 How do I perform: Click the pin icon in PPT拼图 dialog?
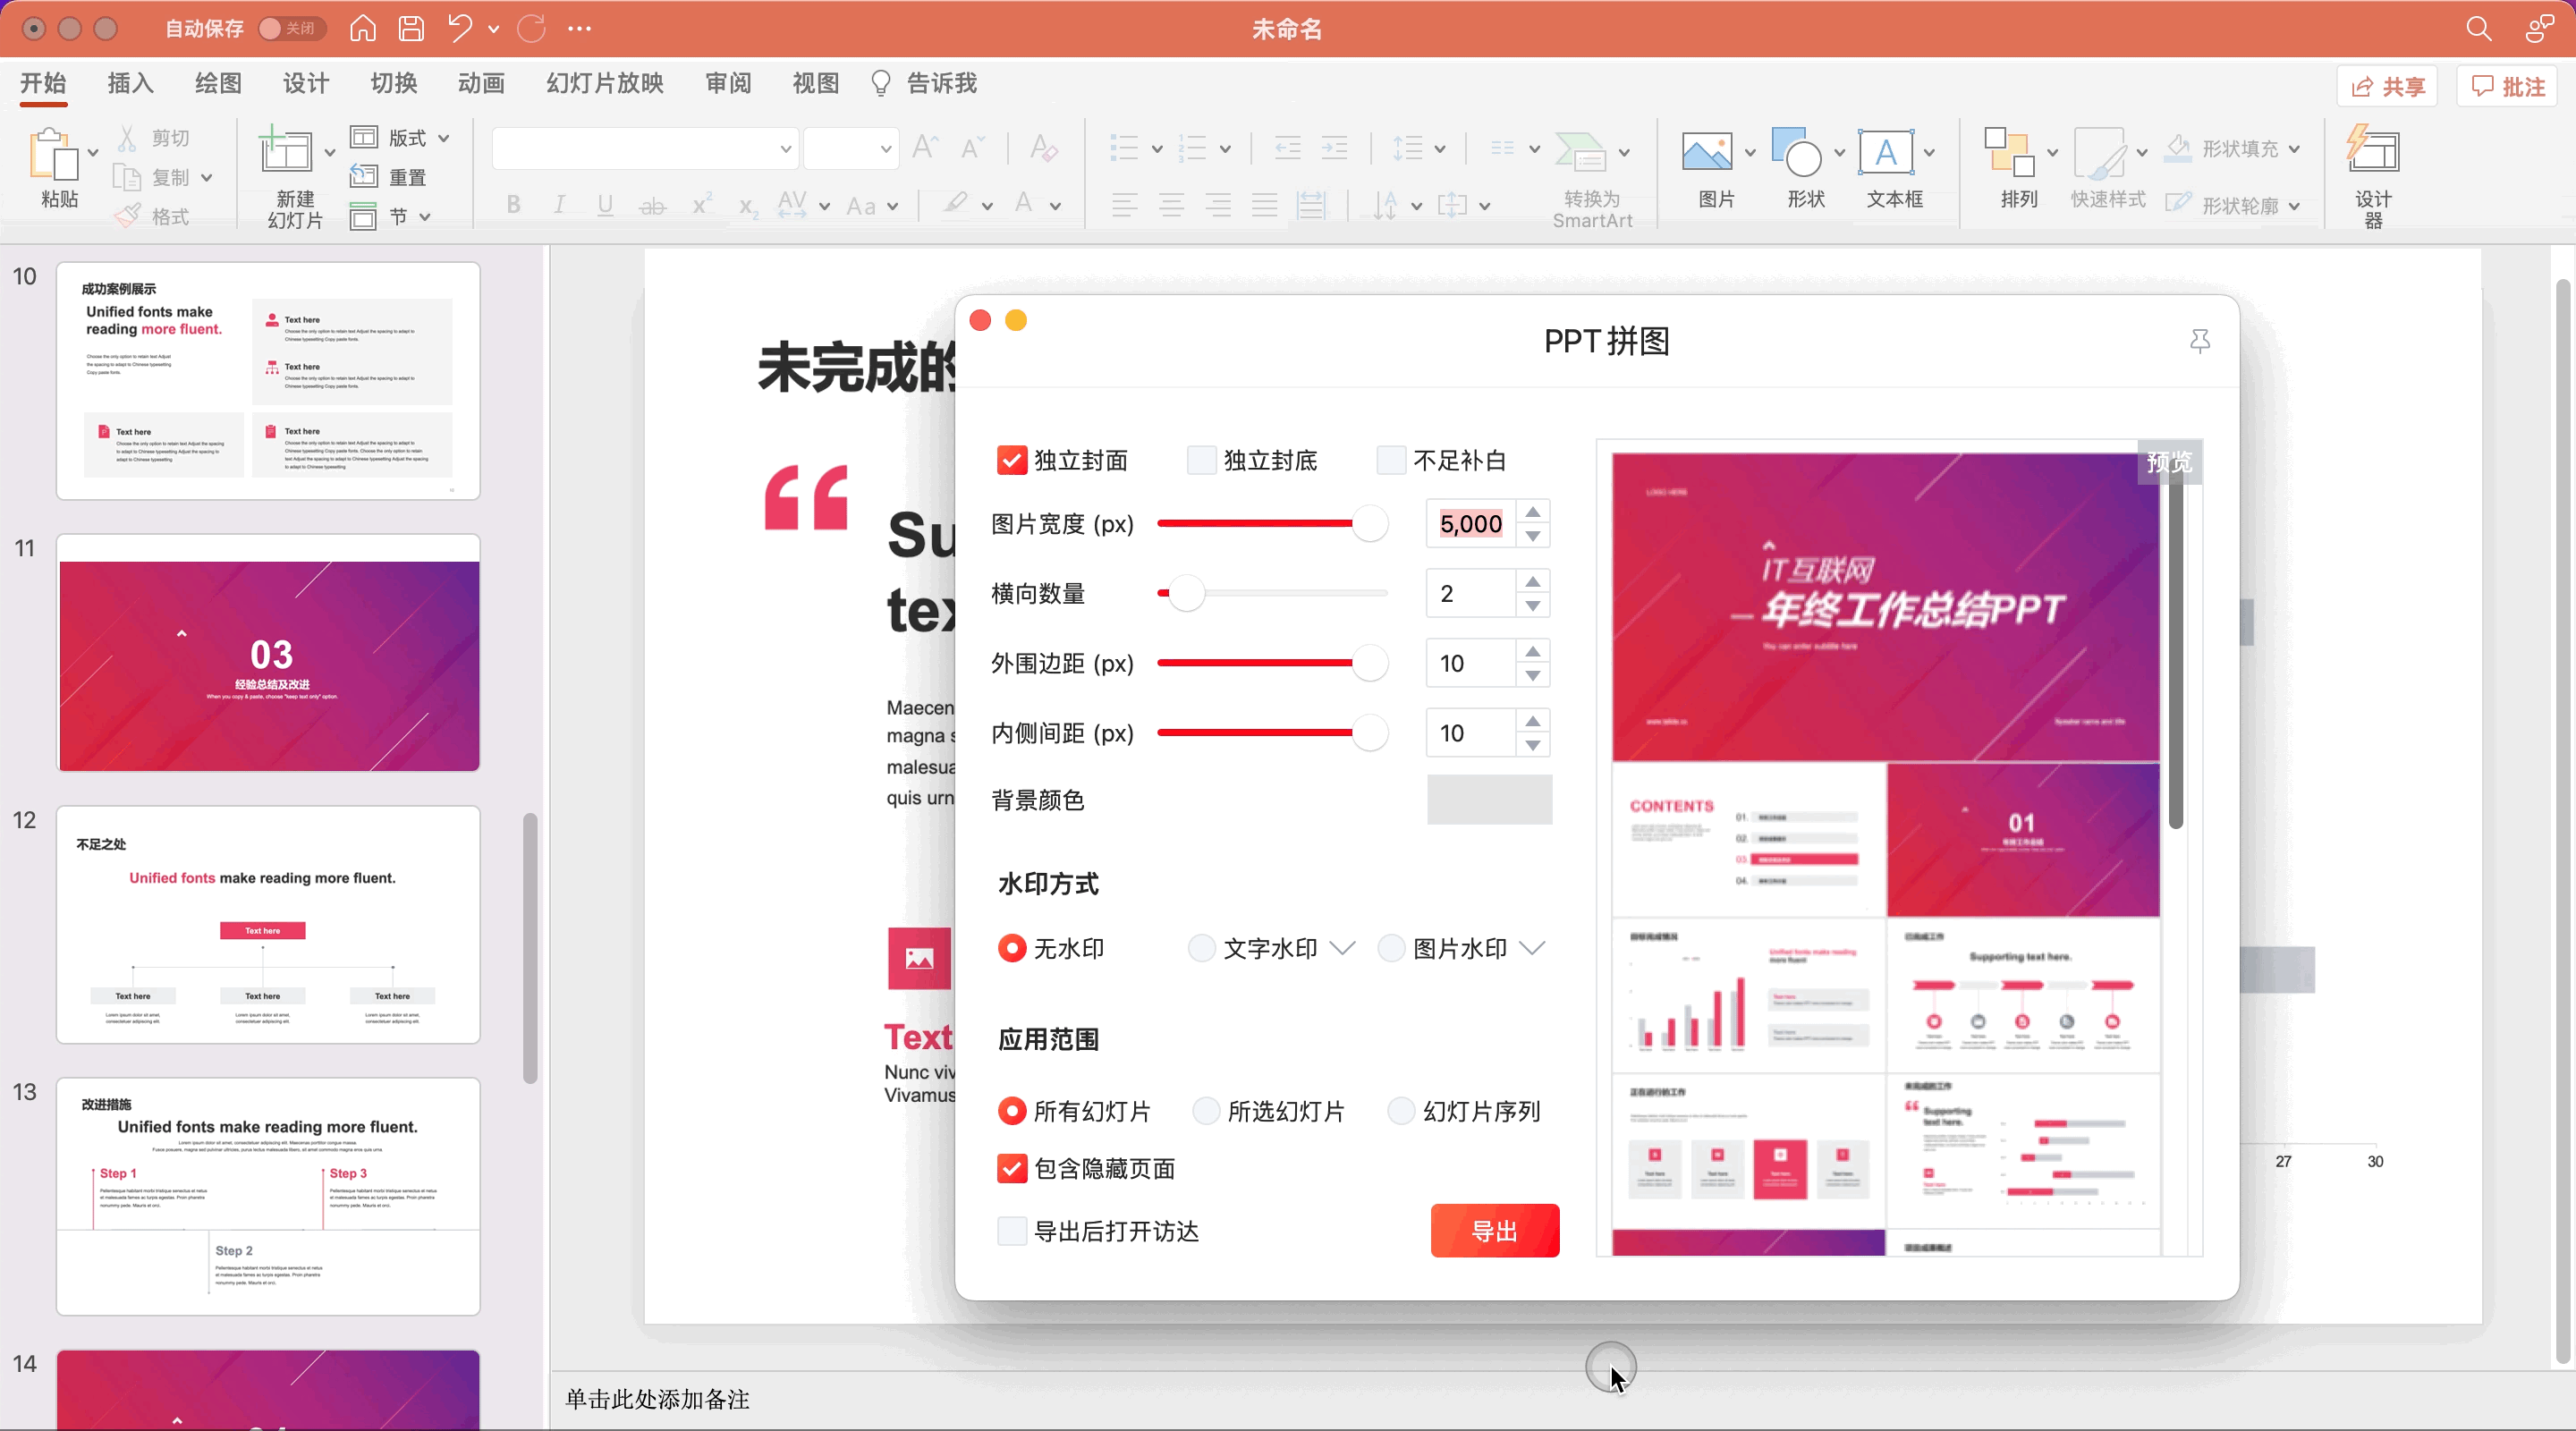[2199, 341]
